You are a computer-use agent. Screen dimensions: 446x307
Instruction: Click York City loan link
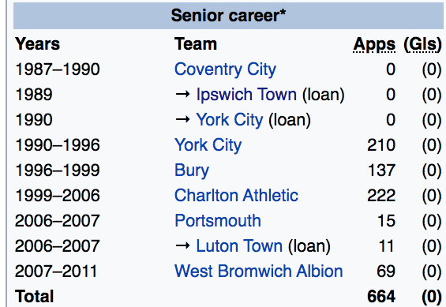coord(230,120)
